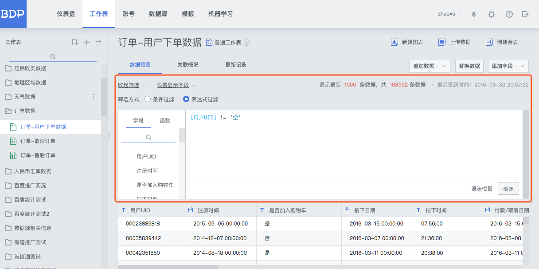Switch to the 字段 tab
539x269 pixels.
tap(138, 121)
